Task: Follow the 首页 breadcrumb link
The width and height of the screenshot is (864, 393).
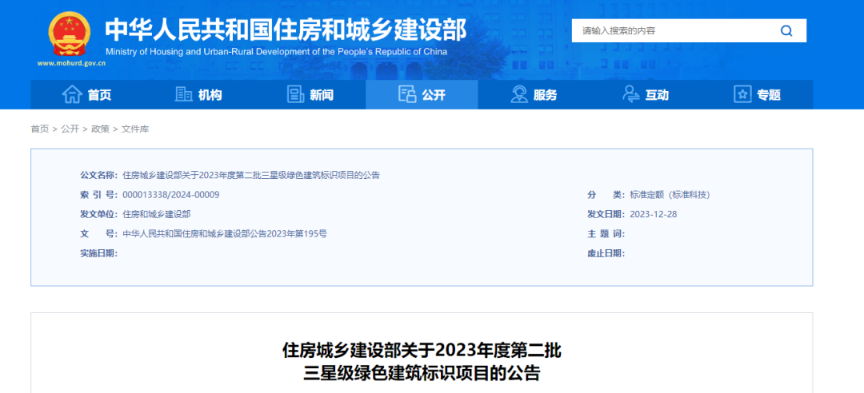Action: [x=40, y=129]
